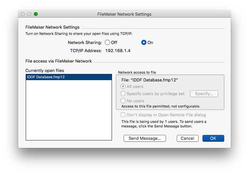Click the gray minimize window button

29,14
